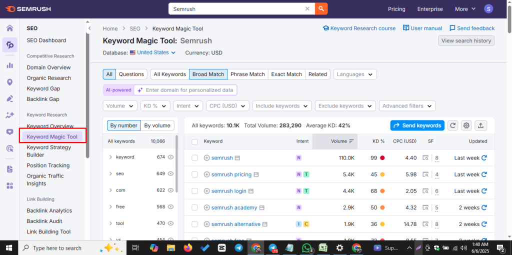512x255 pixels.
Task: Open the AI sparkle icon in left rail
Action: pos(10,115)
